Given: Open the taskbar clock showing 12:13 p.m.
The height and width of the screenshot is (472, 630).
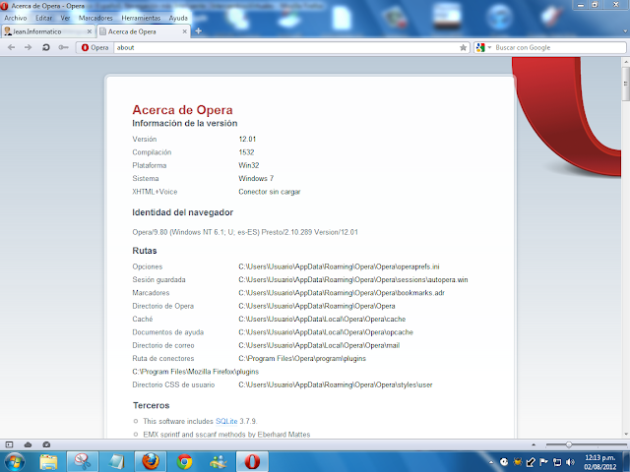Looking at the screenshot, I should click(599, 462).
